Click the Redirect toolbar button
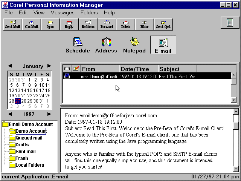This screenshot has width=241, height=181. click(88, 24)
